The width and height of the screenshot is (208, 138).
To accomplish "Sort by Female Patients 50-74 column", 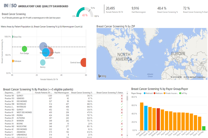I will pyautogui.click(x=43, y=92).
